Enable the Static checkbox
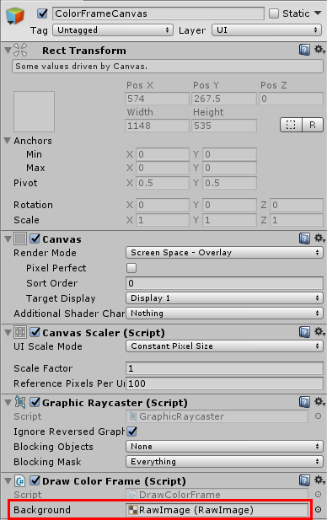The height and width of the screenshot is (520, 327). point(274,13)
